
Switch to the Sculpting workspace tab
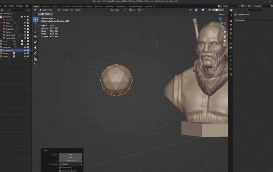point(55,6)
